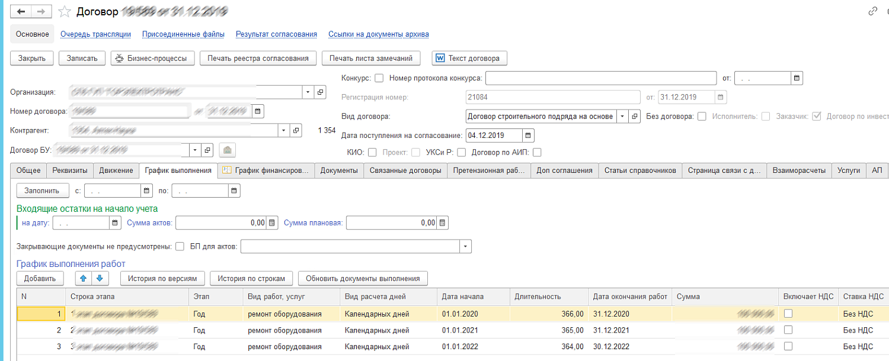
Task: Open calendar for protocol date field
Action: click(x=797, y=78)
